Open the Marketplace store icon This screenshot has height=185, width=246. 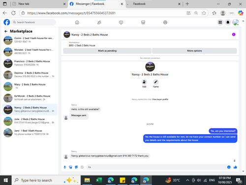[x=143, y=22]
